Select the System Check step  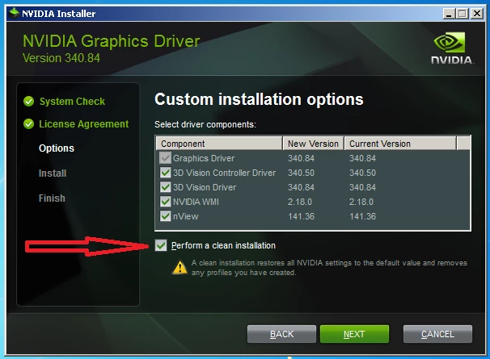coord(72,102)
